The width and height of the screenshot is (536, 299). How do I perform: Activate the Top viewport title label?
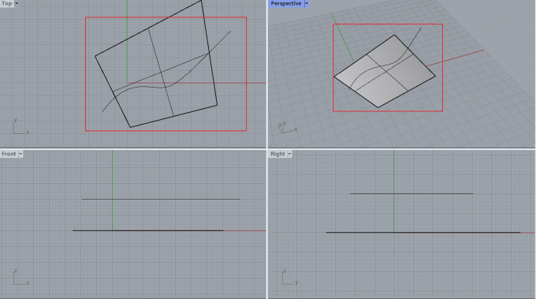pos(7,3)
